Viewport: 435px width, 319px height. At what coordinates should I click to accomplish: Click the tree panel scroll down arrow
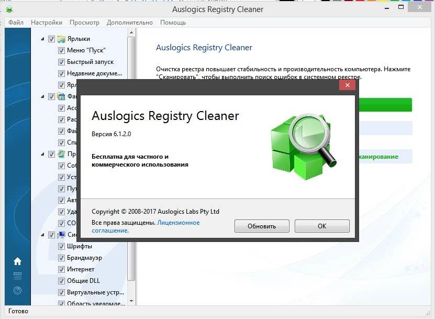(131, 301)
